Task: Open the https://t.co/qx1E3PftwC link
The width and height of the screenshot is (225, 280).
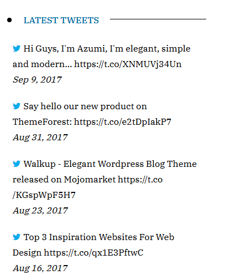Action: coord(93,253)
